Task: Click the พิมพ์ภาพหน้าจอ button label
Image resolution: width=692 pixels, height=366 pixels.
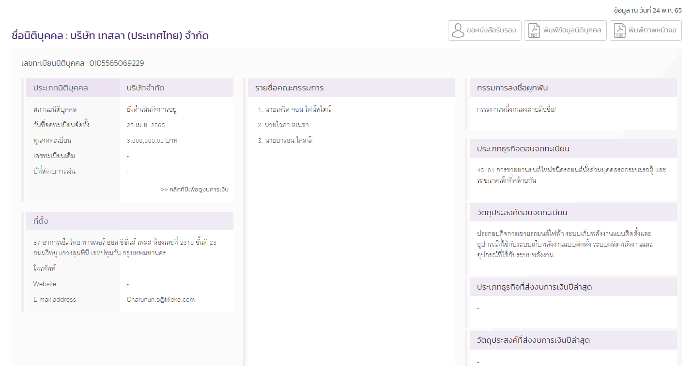Action: [x=652, y=30]
